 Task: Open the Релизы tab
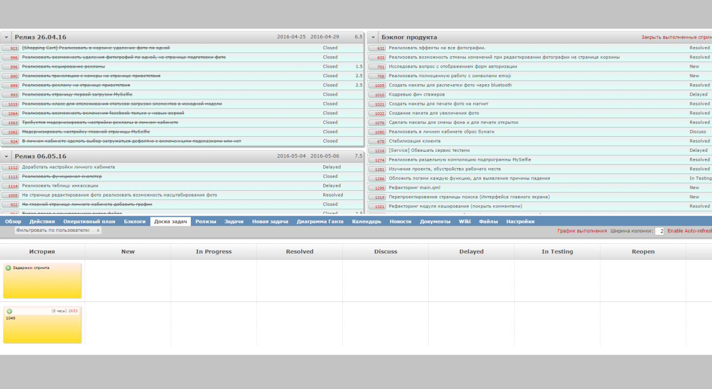click(206, 222)
